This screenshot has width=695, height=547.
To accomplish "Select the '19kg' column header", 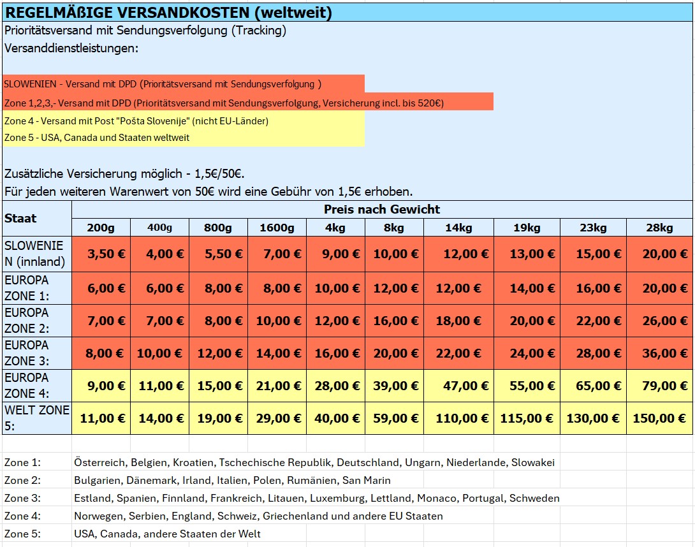I will point(527,228).
